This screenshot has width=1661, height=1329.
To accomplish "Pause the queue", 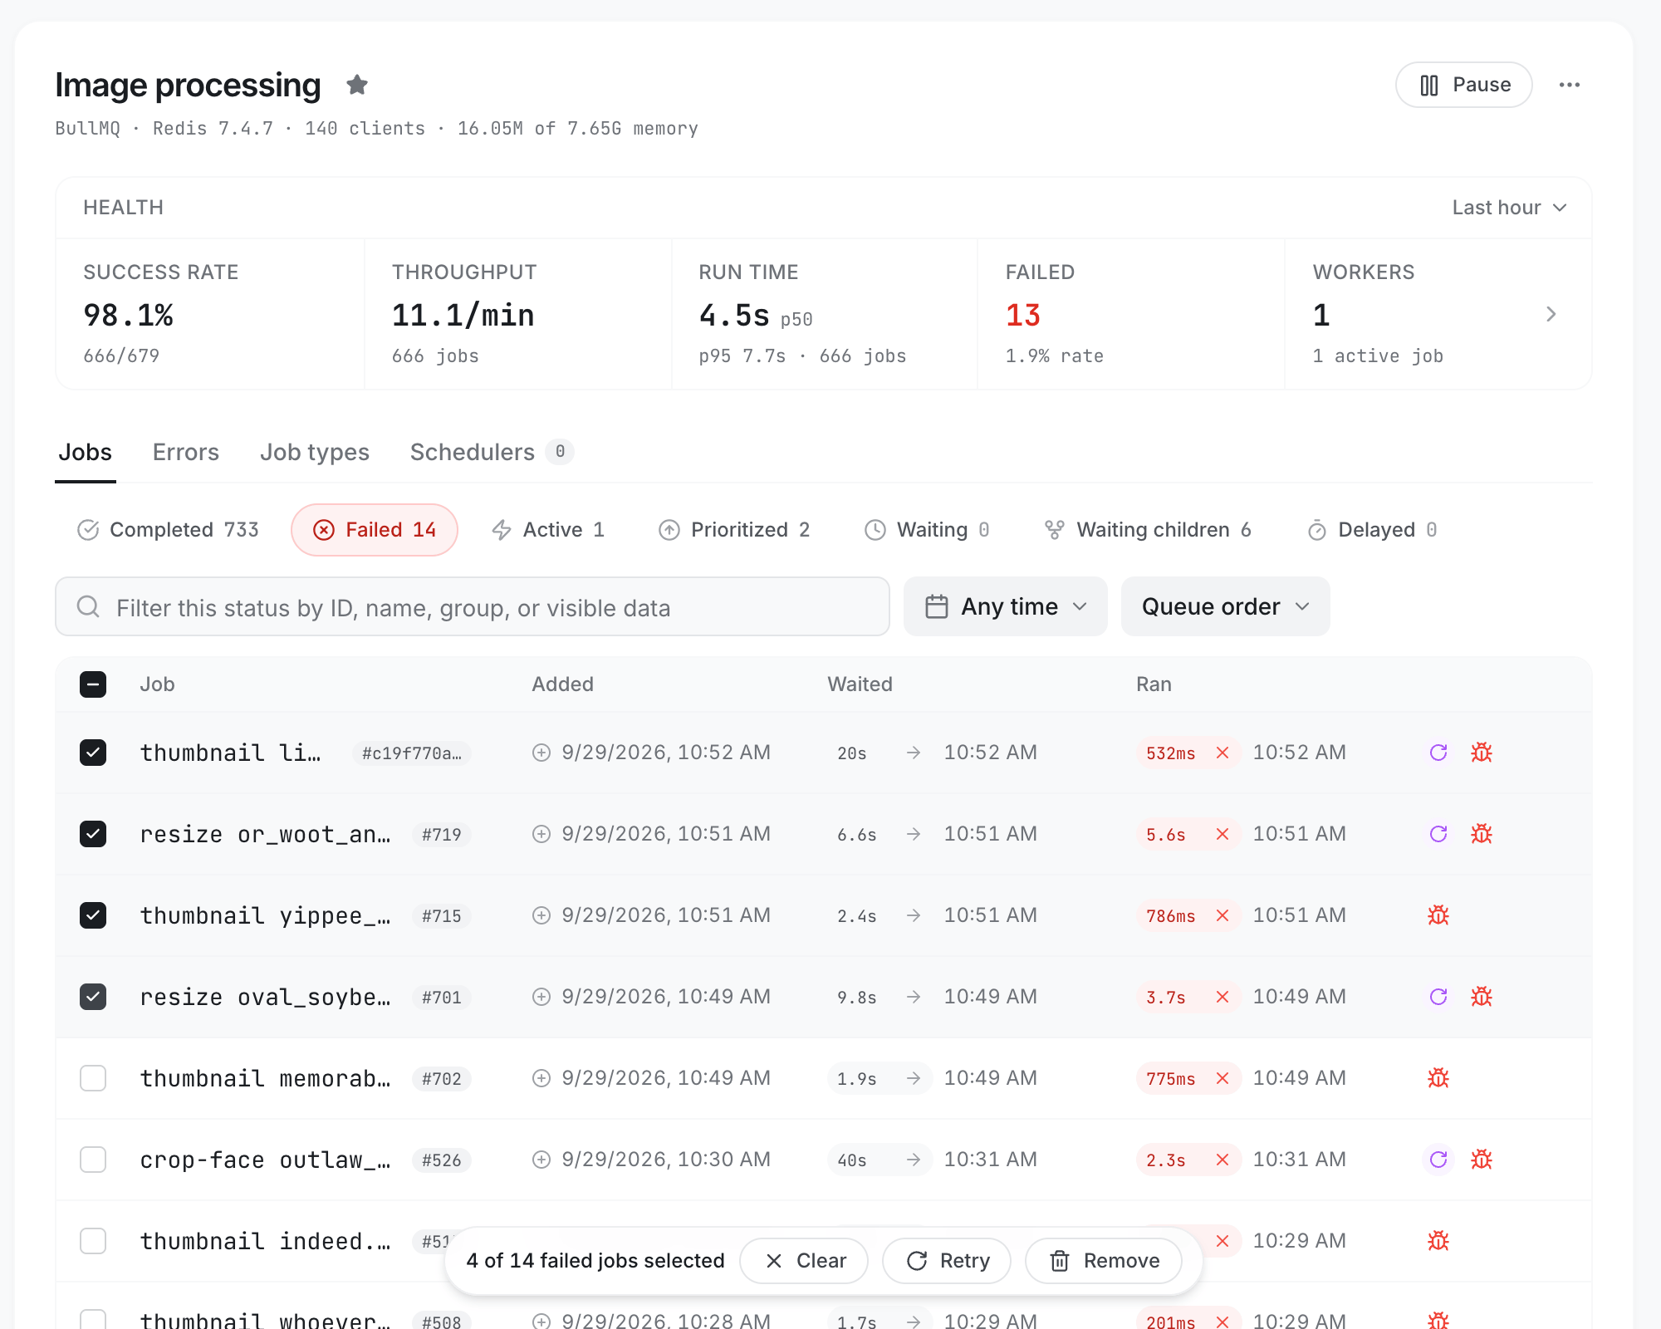I will [x=1463, y=85].
